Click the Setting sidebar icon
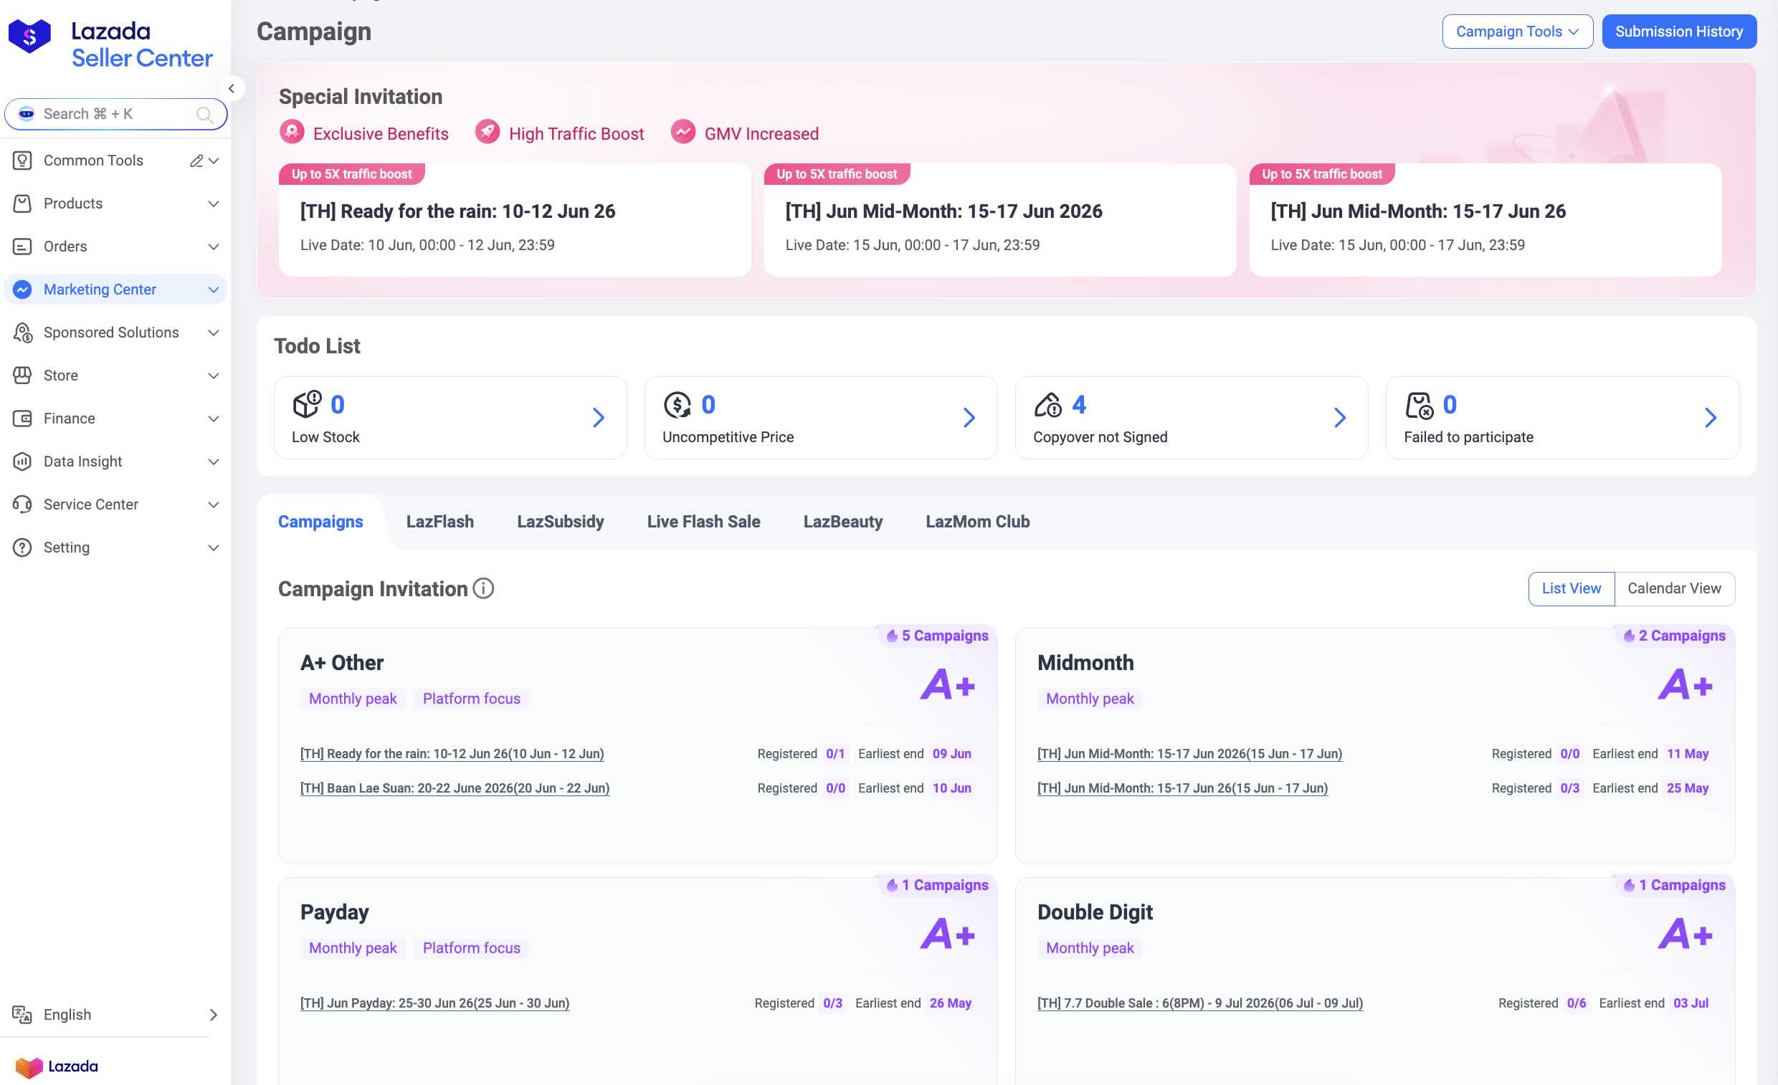The width and height of the screenshot is (1778, 1085). coord(22,548)
